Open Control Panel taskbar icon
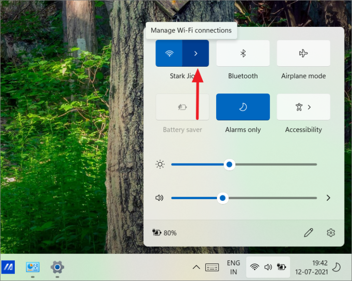Image resolution: width=352 pixels, height=281 pixels. tap(33, 267)
